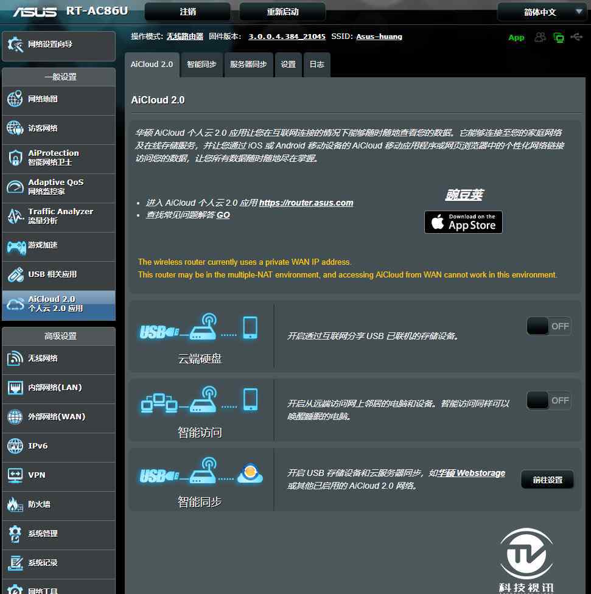Open USB 相关应用 icon

[x=15, y=274]
